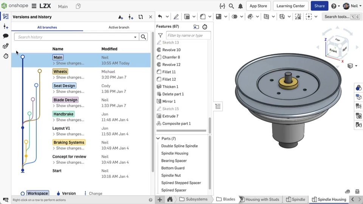Select the Fillet tool in toolbar
The image size is (363, 204).
click(x=203, y=16)
